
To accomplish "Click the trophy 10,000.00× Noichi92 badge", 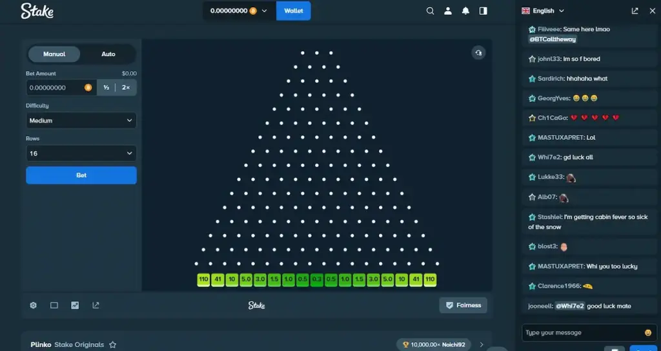I will point(434,345).
